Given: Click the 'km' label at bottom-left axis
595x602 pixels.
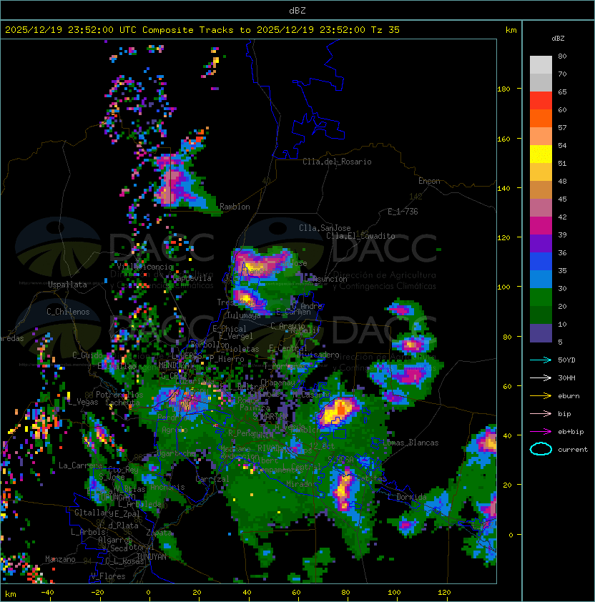Looking at the screenshot, I should (x=11, y=594).
